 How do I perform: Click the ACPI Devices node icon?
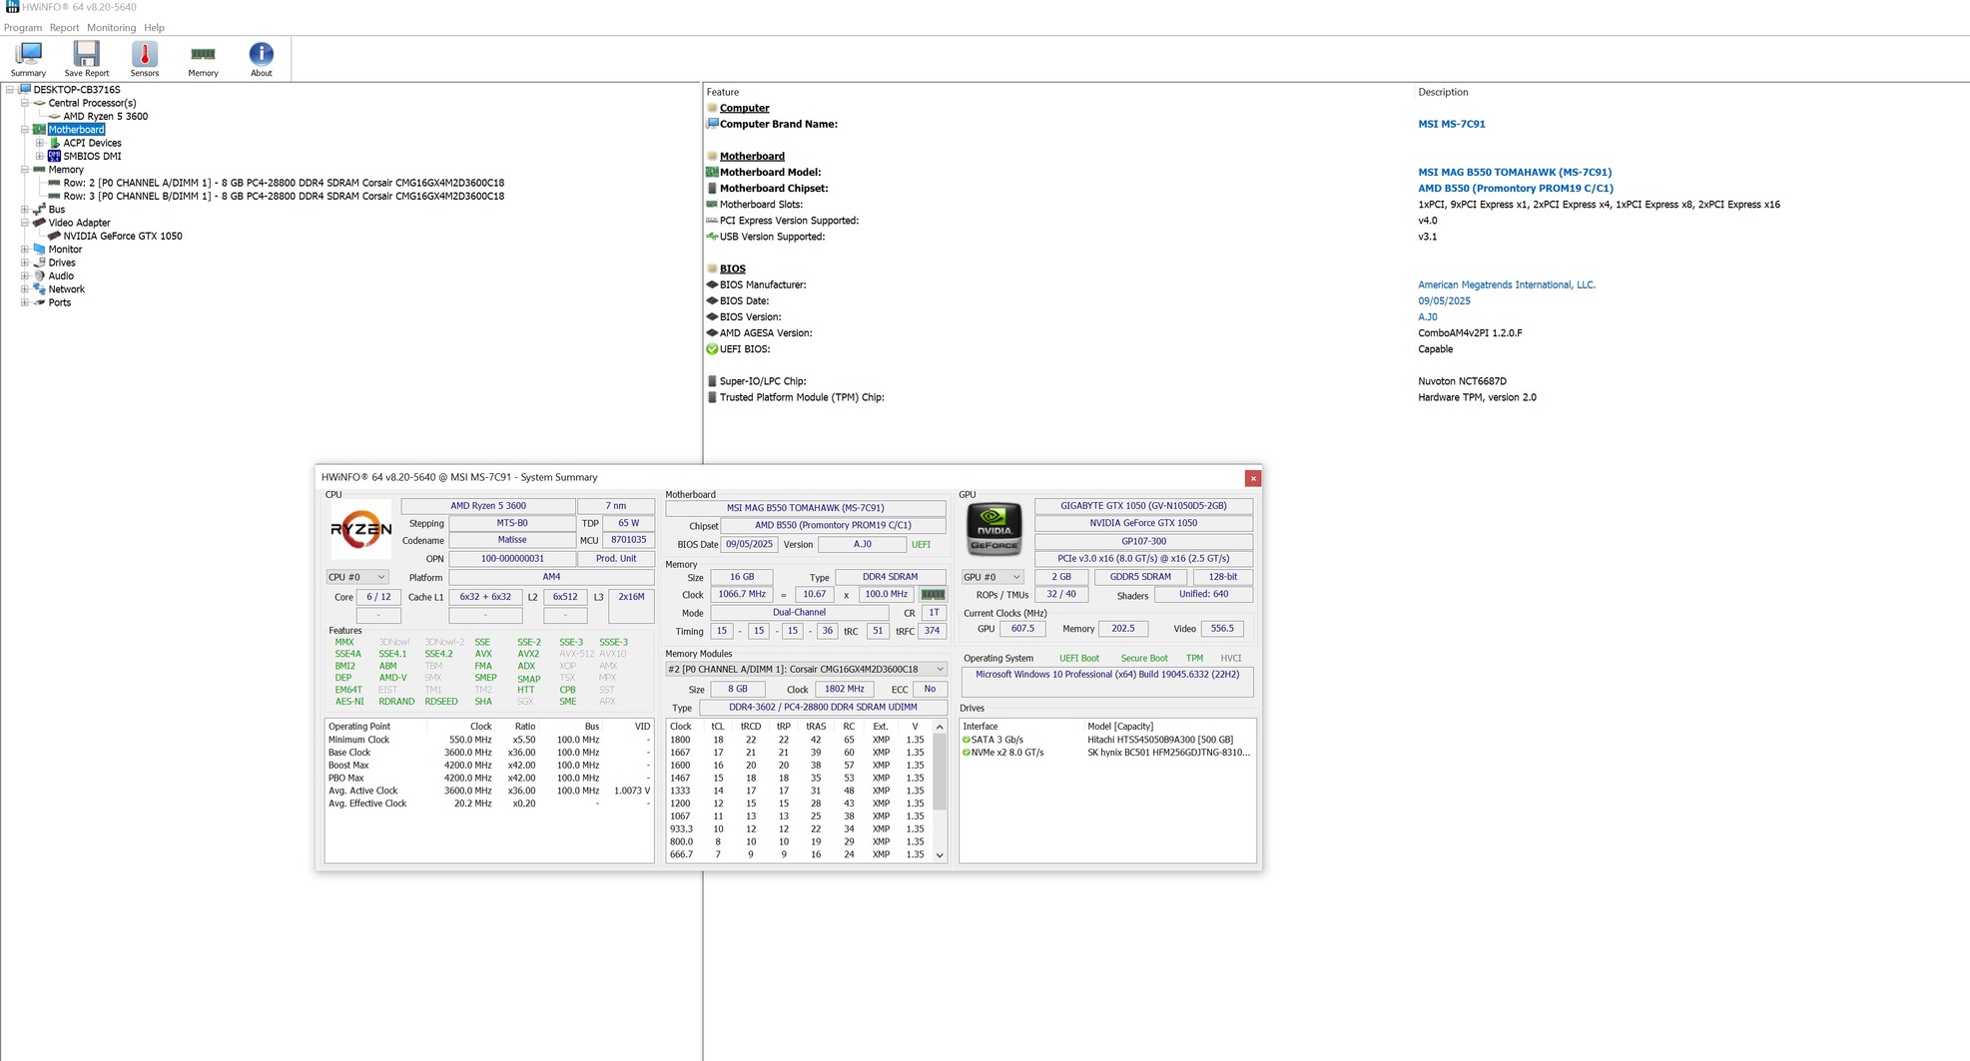coord(55,143)
